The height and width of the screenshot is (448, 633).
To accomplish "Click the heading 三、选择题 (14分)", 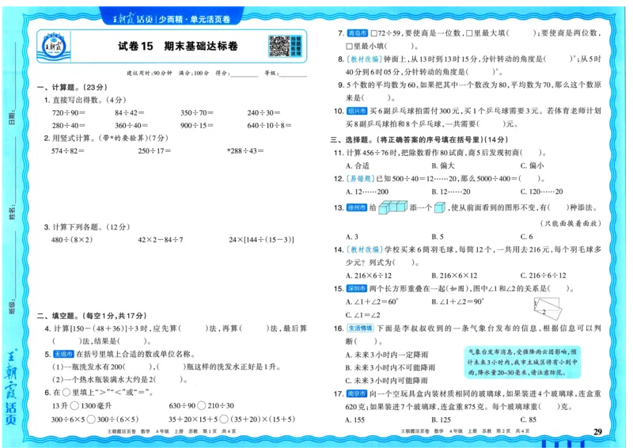I will 419,140.
